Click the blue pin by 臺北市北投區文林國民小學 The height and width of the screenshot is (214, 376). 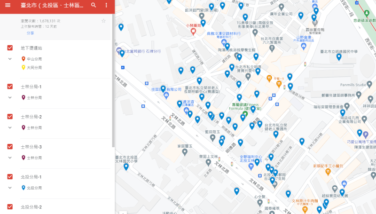click(126, 167)
